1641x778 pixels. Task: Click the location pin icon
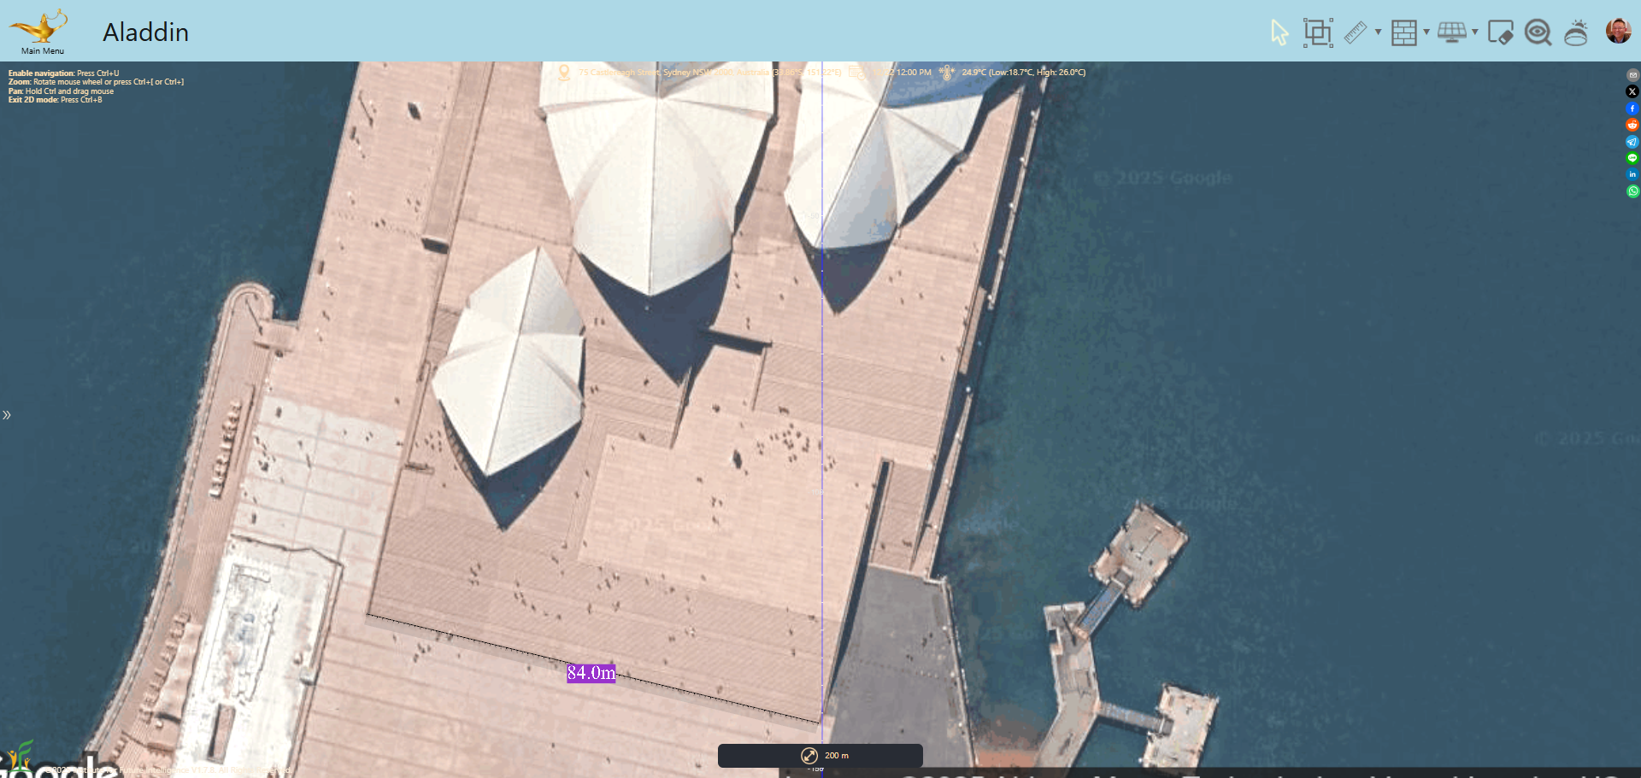564,73
